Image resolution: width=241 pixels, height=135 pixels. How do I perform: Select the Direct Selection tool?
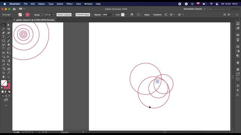pos(8,25)
